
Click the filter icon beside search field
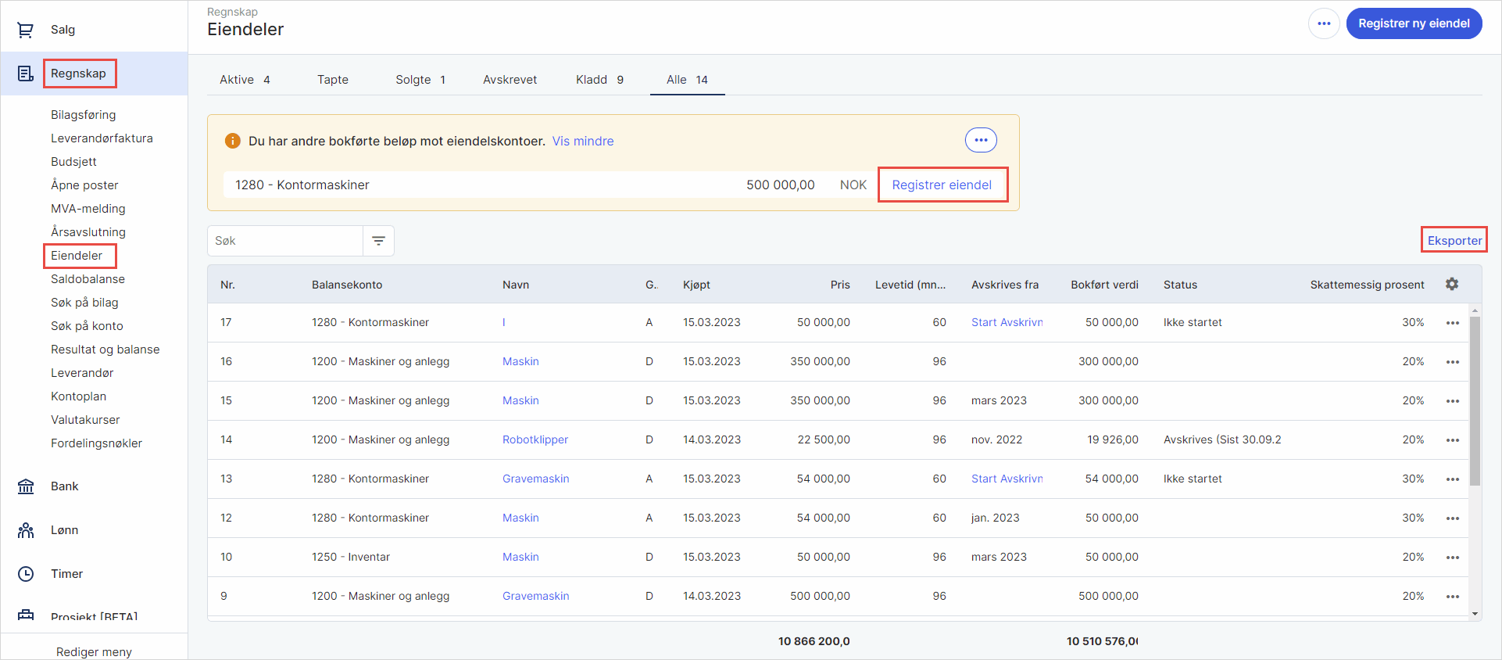click(x=378, y=241)
